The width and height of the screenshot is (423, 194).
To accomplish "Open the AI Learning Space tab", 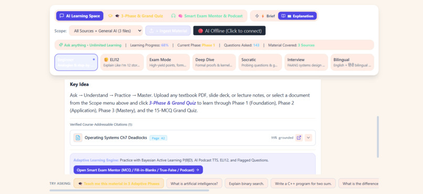I will pos(80,16).
